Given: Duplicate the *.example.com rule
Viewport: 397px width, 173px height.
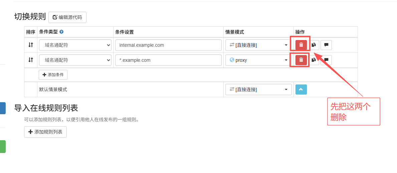Looking at the screenshot, I should [314, 60].
